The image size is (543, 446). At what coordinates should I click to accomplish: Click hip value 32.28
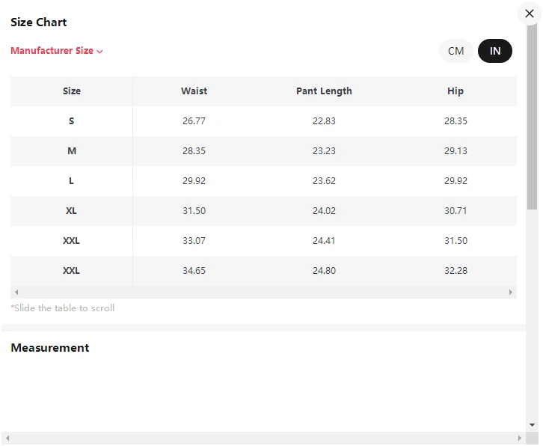point(455,270)
